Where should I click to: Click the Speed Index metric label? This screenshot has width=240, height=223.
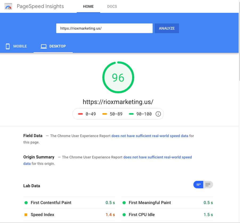click(42, 214)
